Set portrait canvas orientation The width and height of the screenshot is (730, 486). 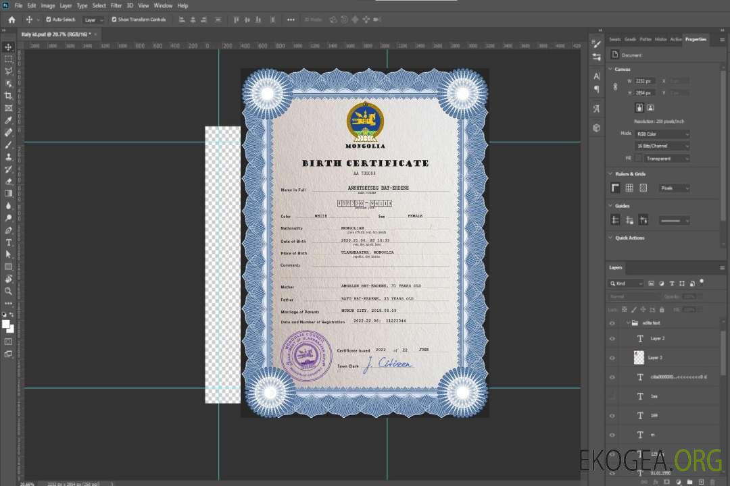coord(639,107)
